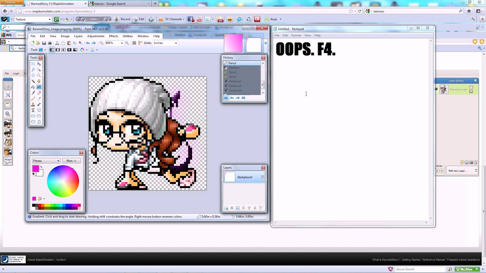Select the Zoom magnifier tool in Tools

[39, 75]
